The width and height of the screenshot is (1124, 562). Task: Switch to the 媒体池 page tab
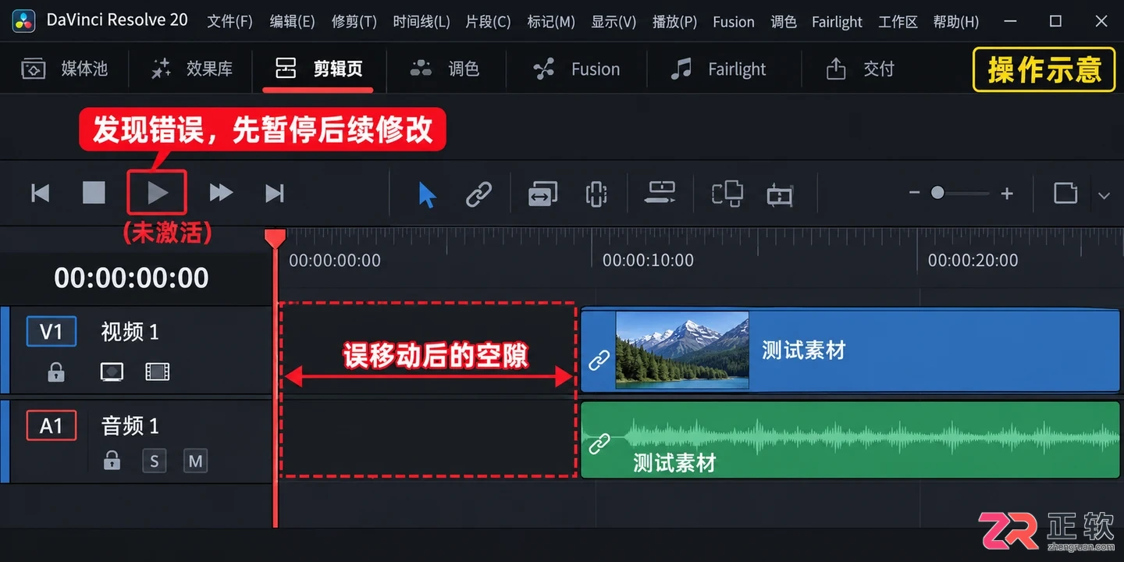tap(64, 69)
